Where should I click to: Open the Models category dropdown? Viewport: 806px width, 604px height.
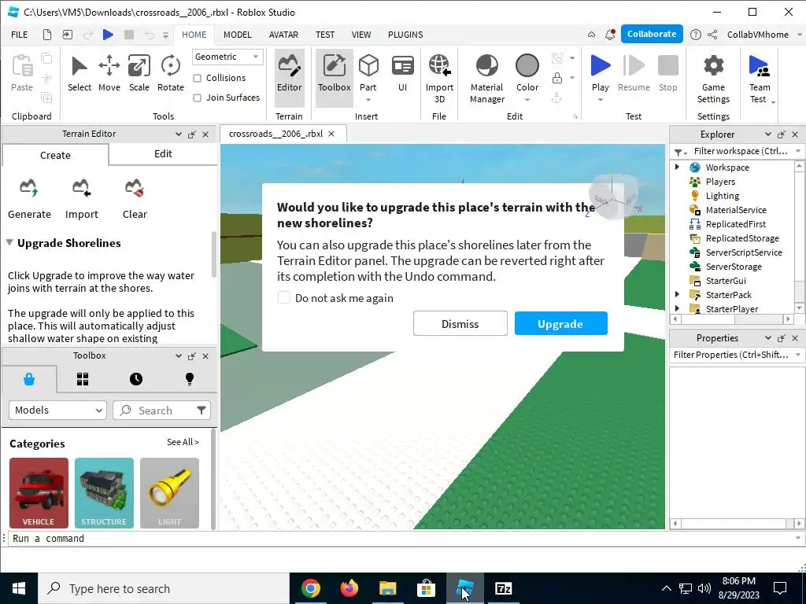pyautogui.click(x=57, y=410)
